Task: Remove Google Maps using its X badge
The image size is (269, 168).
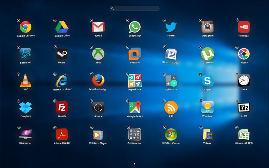Action: [x=128, y=101]
